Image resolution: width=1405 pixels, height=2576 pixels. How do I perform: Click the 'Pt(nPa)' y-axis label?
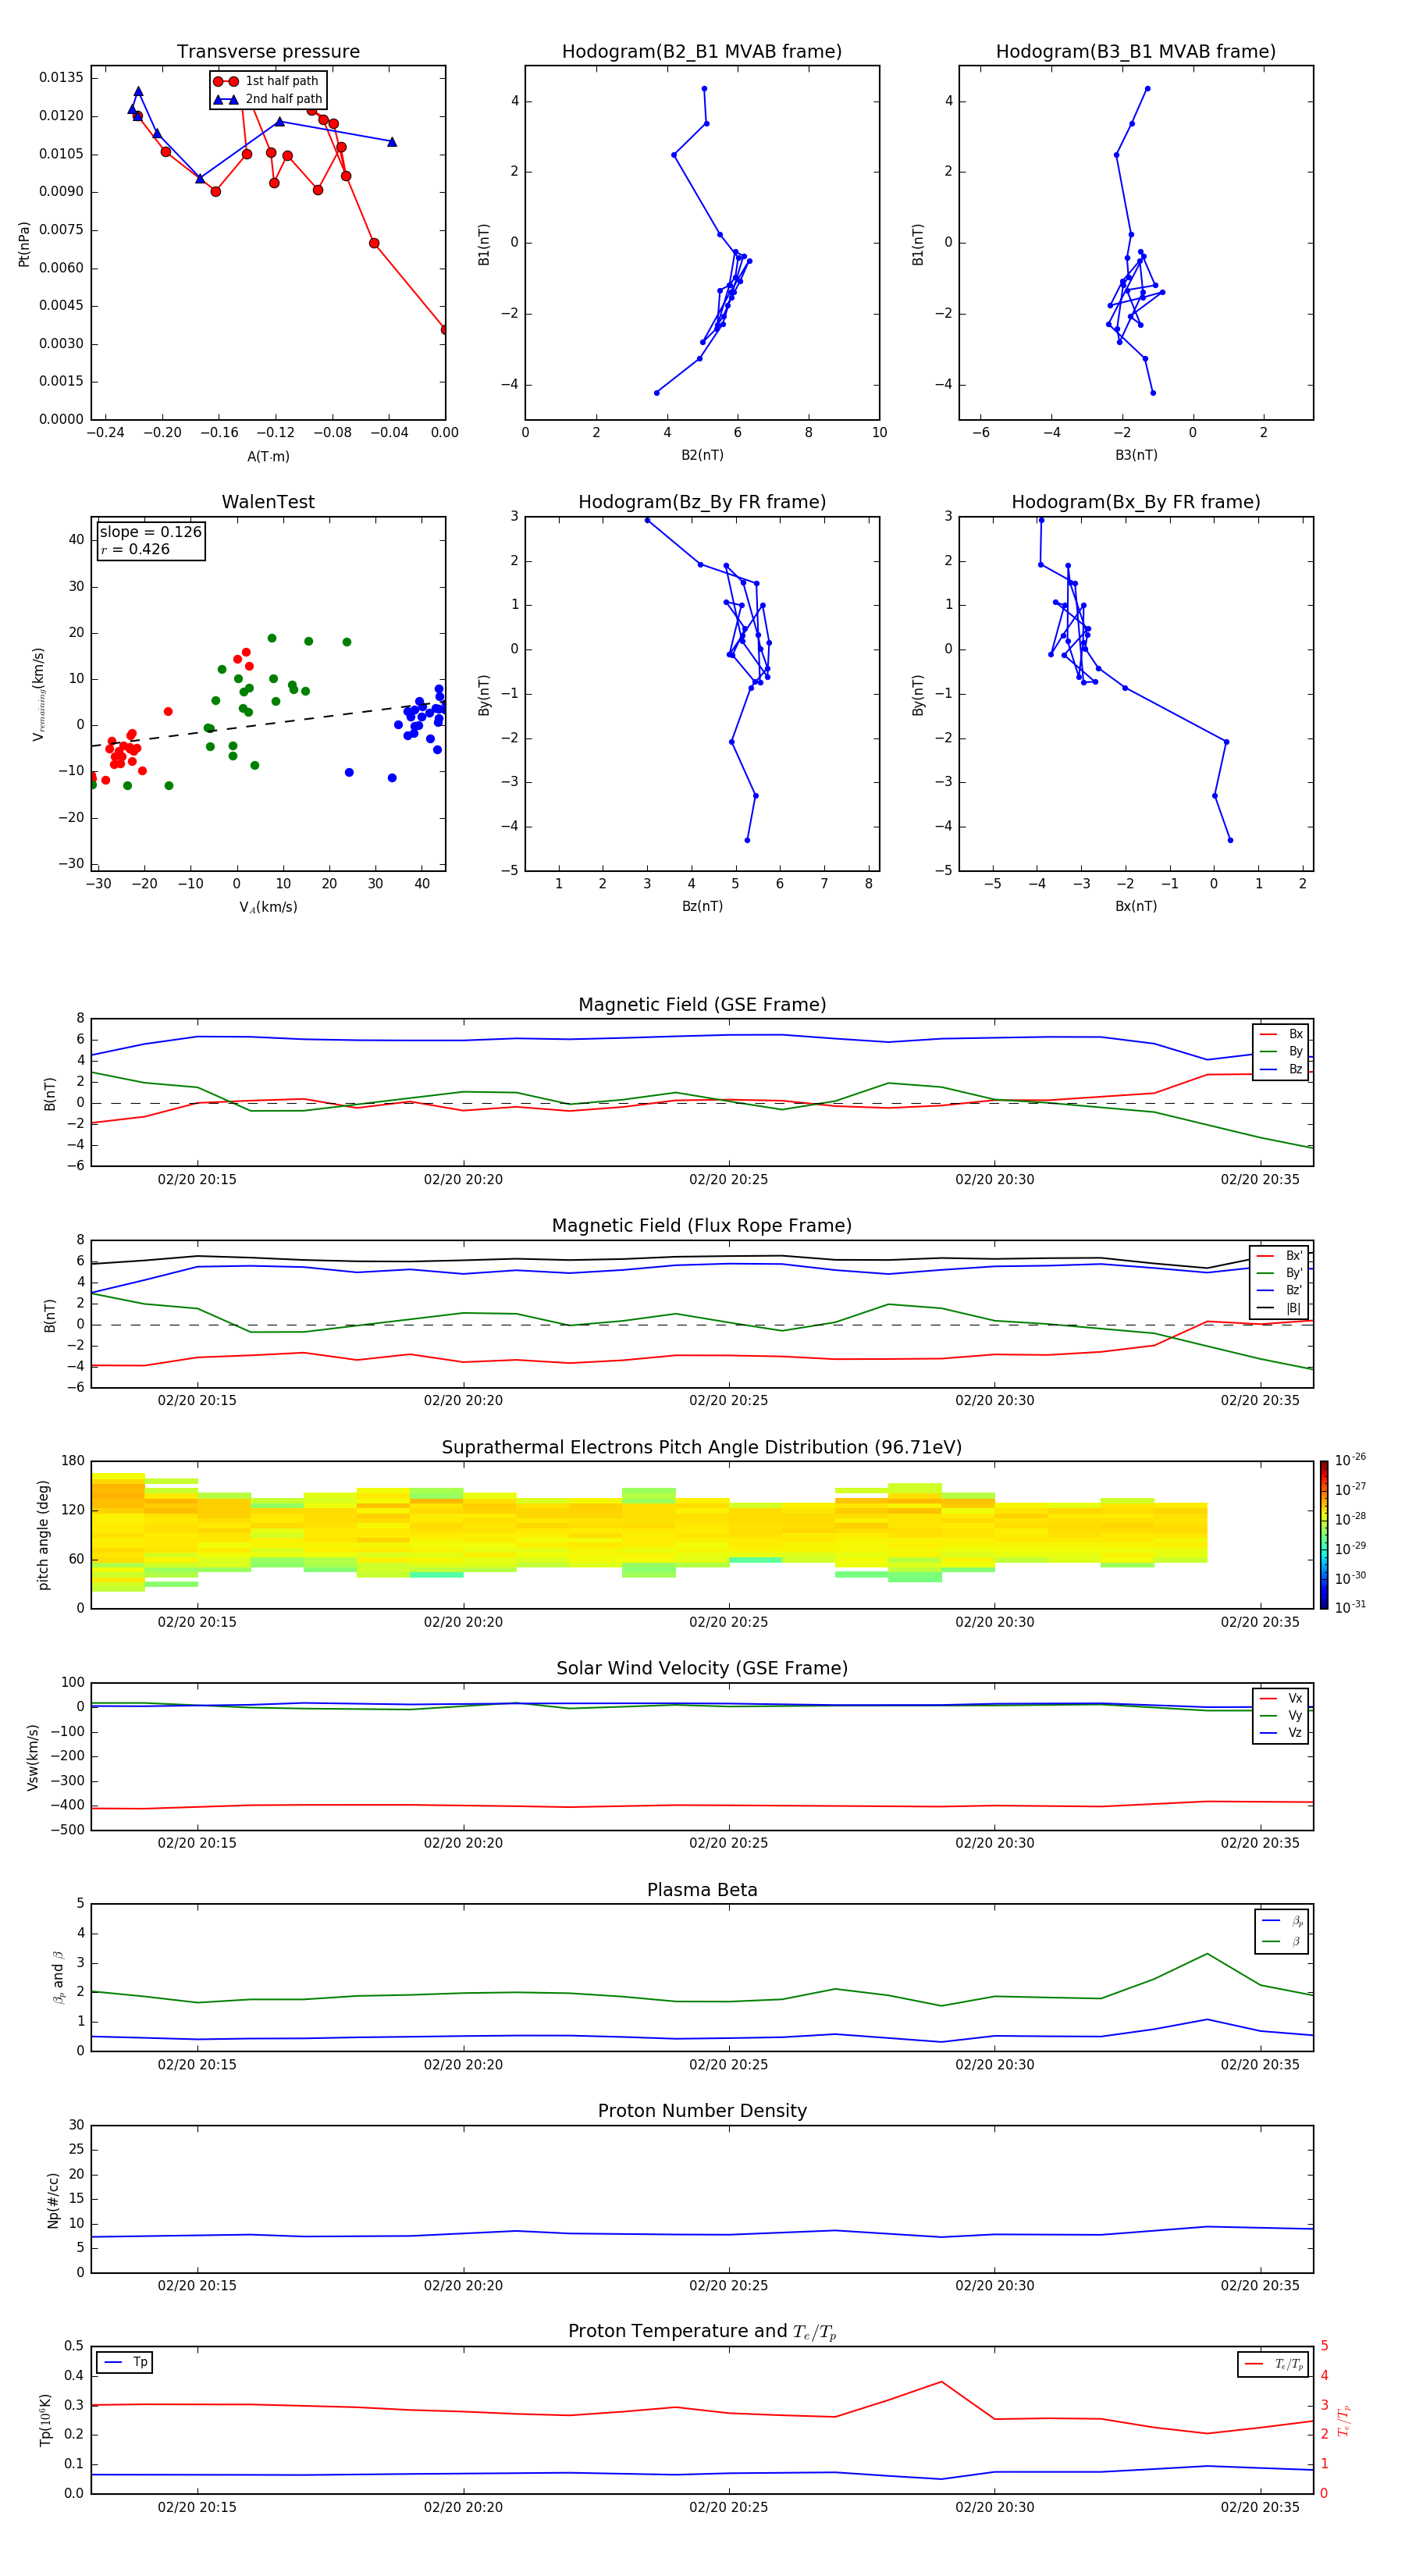24,244
